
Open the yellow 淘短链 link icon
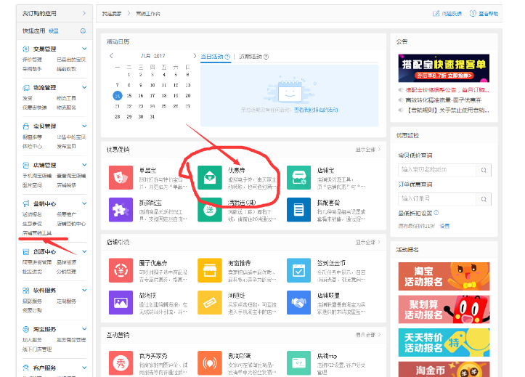click(x=210, y=303)
